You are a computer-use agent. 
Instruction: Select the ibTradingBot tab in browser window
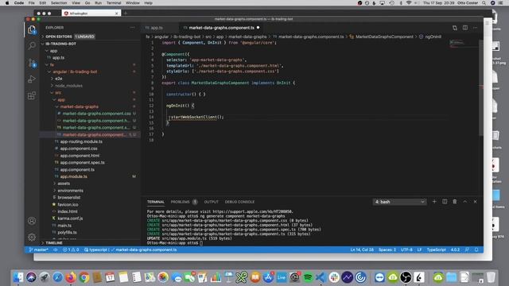[x=91, y=14]
